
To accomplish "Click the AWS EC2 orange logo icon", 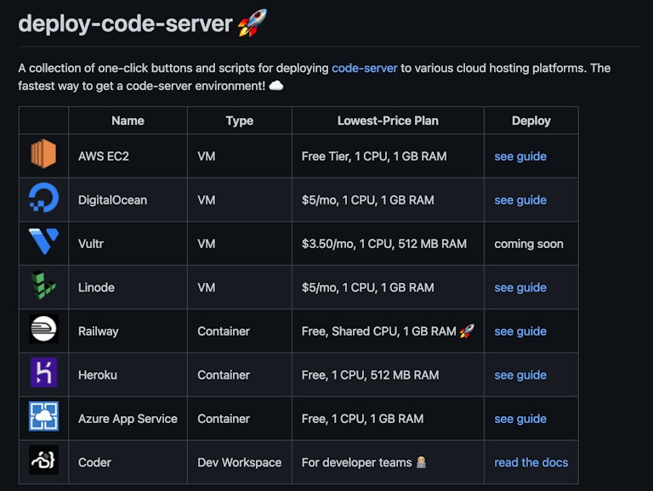I will [x=43, y=154].
